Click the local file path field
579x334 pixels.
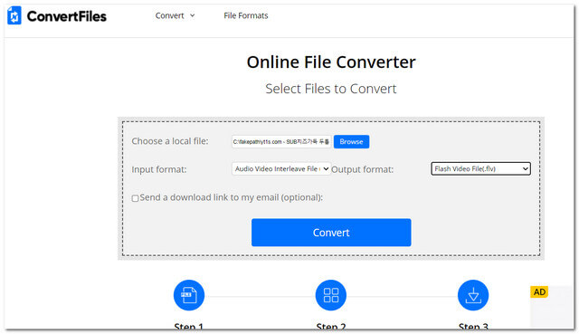point(281,141)
